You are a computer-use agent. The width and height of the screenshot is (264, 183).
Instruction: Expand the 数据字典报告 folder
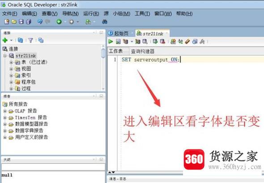(5, 131)
